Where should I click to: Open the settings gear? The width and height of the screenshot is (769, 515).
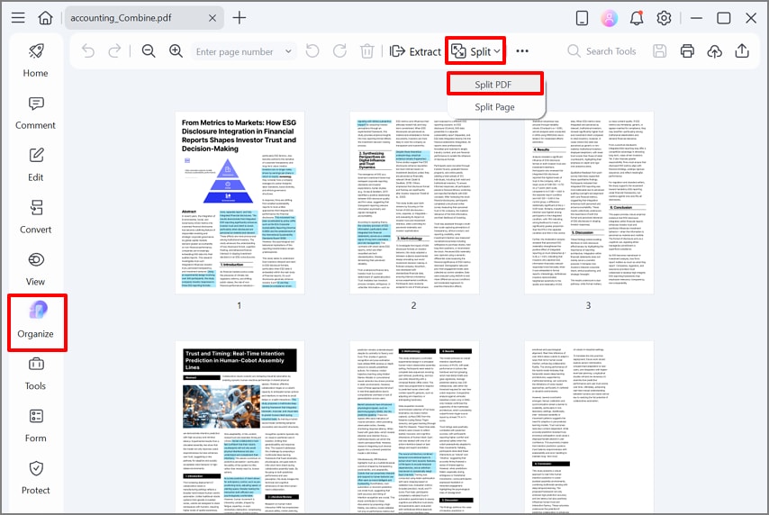tap(664, 18)
